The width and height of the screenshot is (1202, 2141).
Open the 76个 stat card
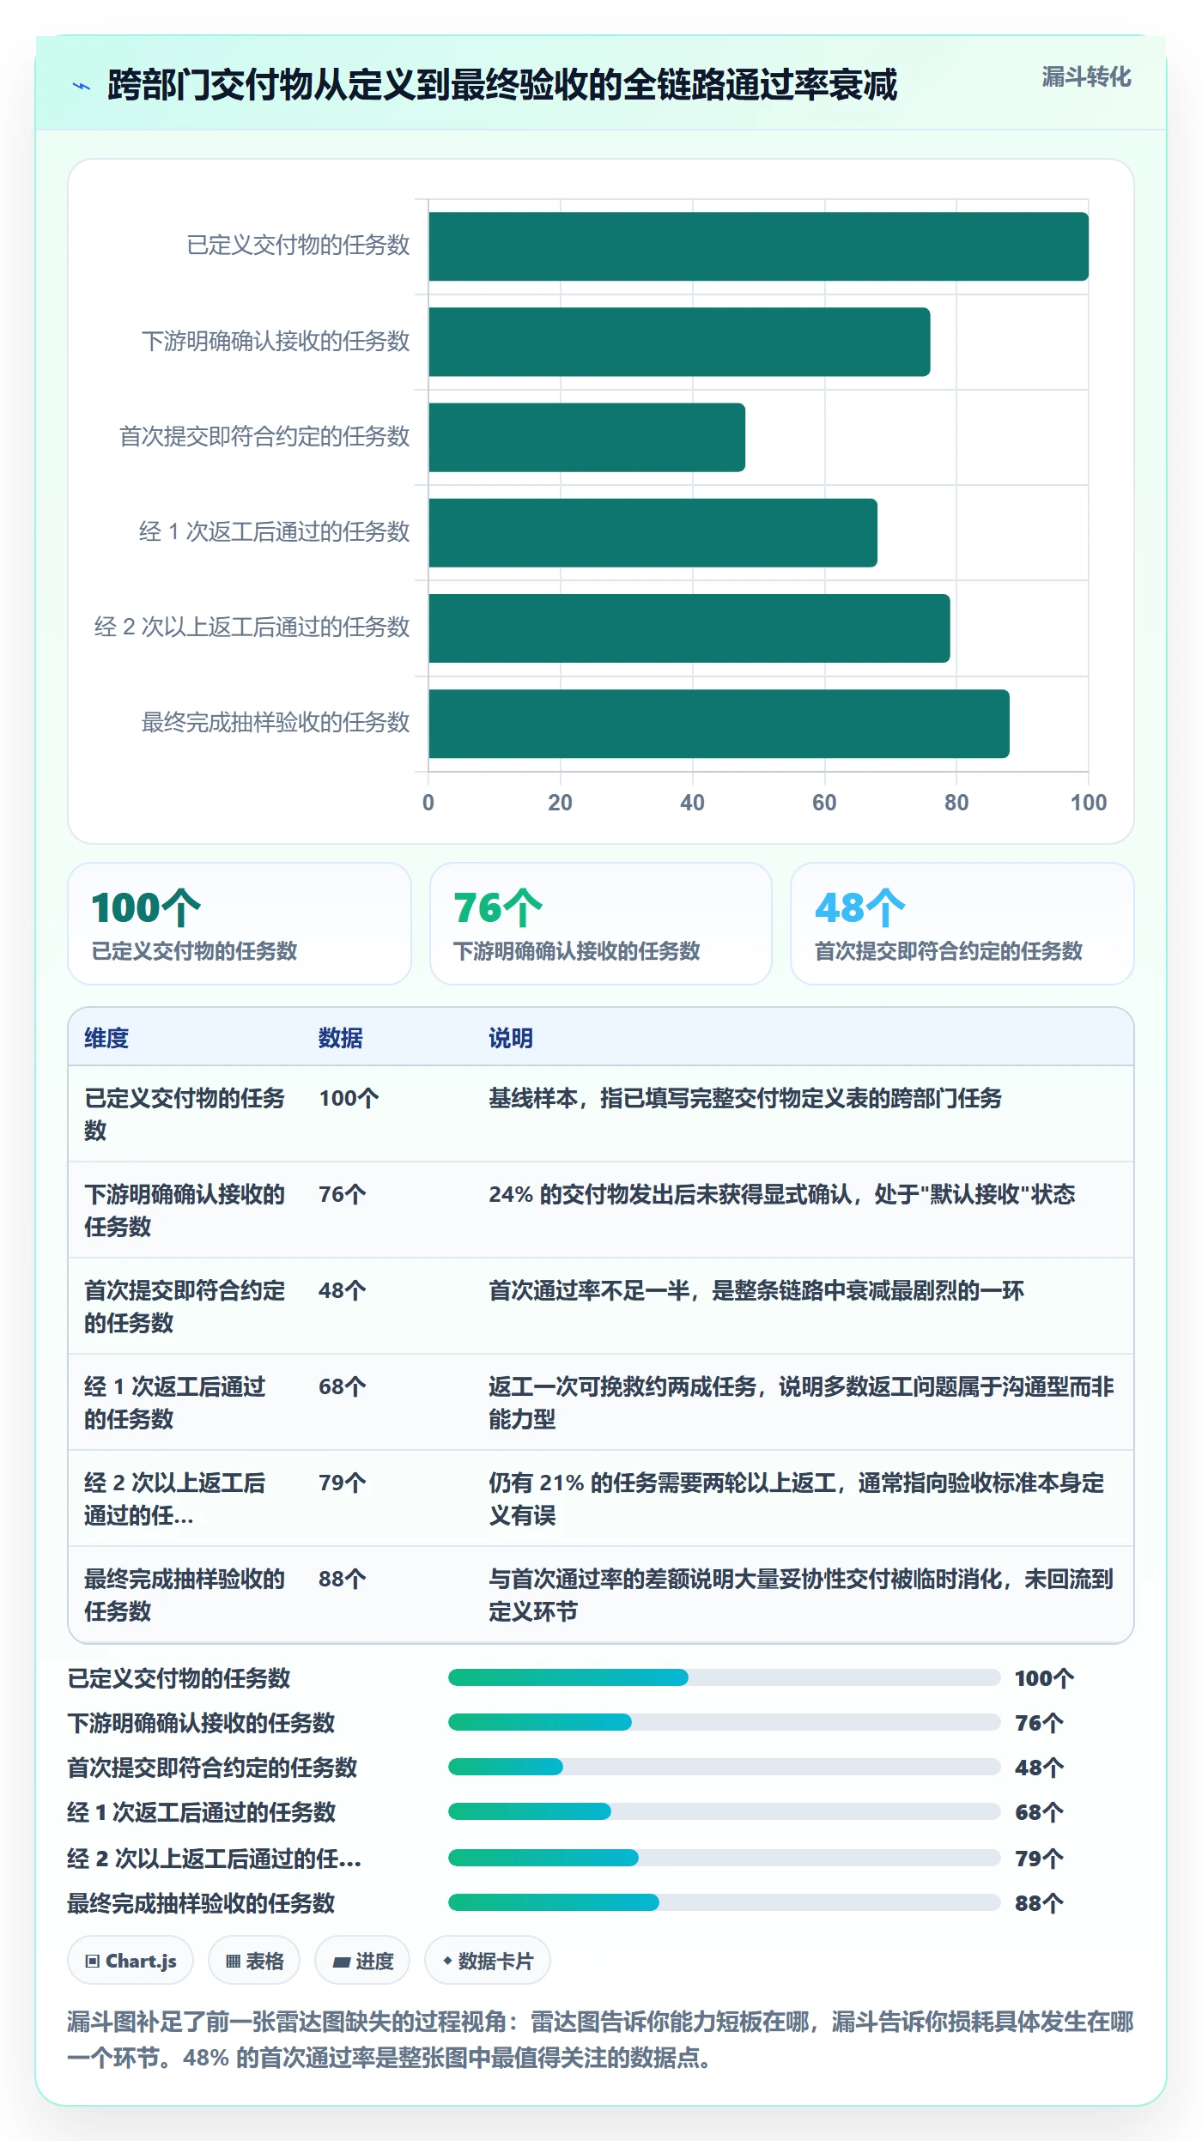point(601,924)
